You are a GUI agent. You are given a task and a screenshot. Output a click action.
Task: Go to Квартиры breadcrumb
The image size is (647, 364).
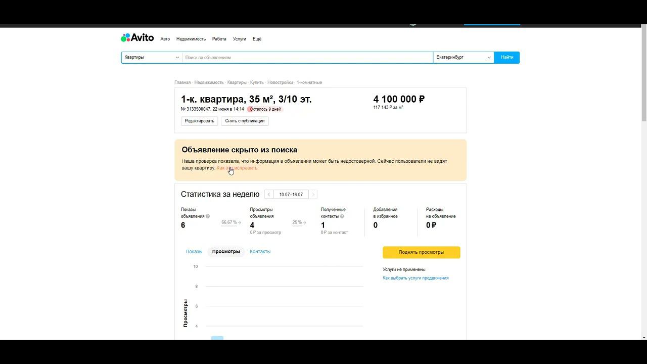click(237, 82)
